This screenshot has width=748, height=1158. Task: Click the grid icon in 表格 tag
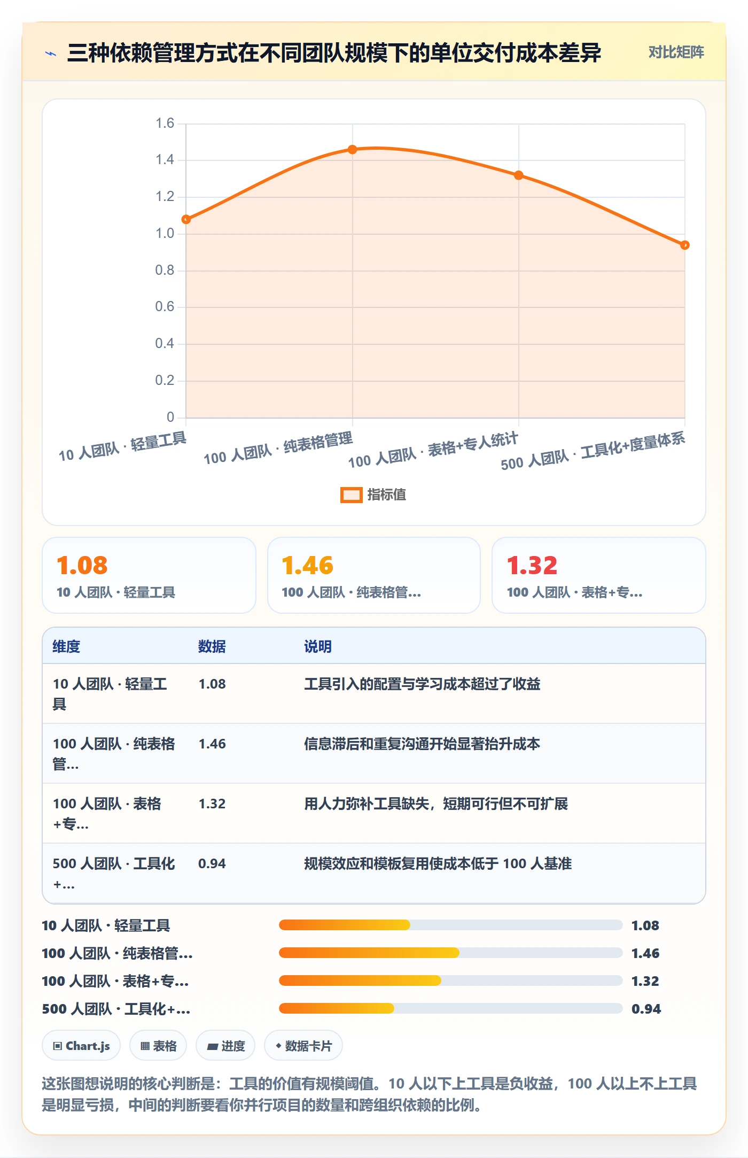coord(145,1046)
